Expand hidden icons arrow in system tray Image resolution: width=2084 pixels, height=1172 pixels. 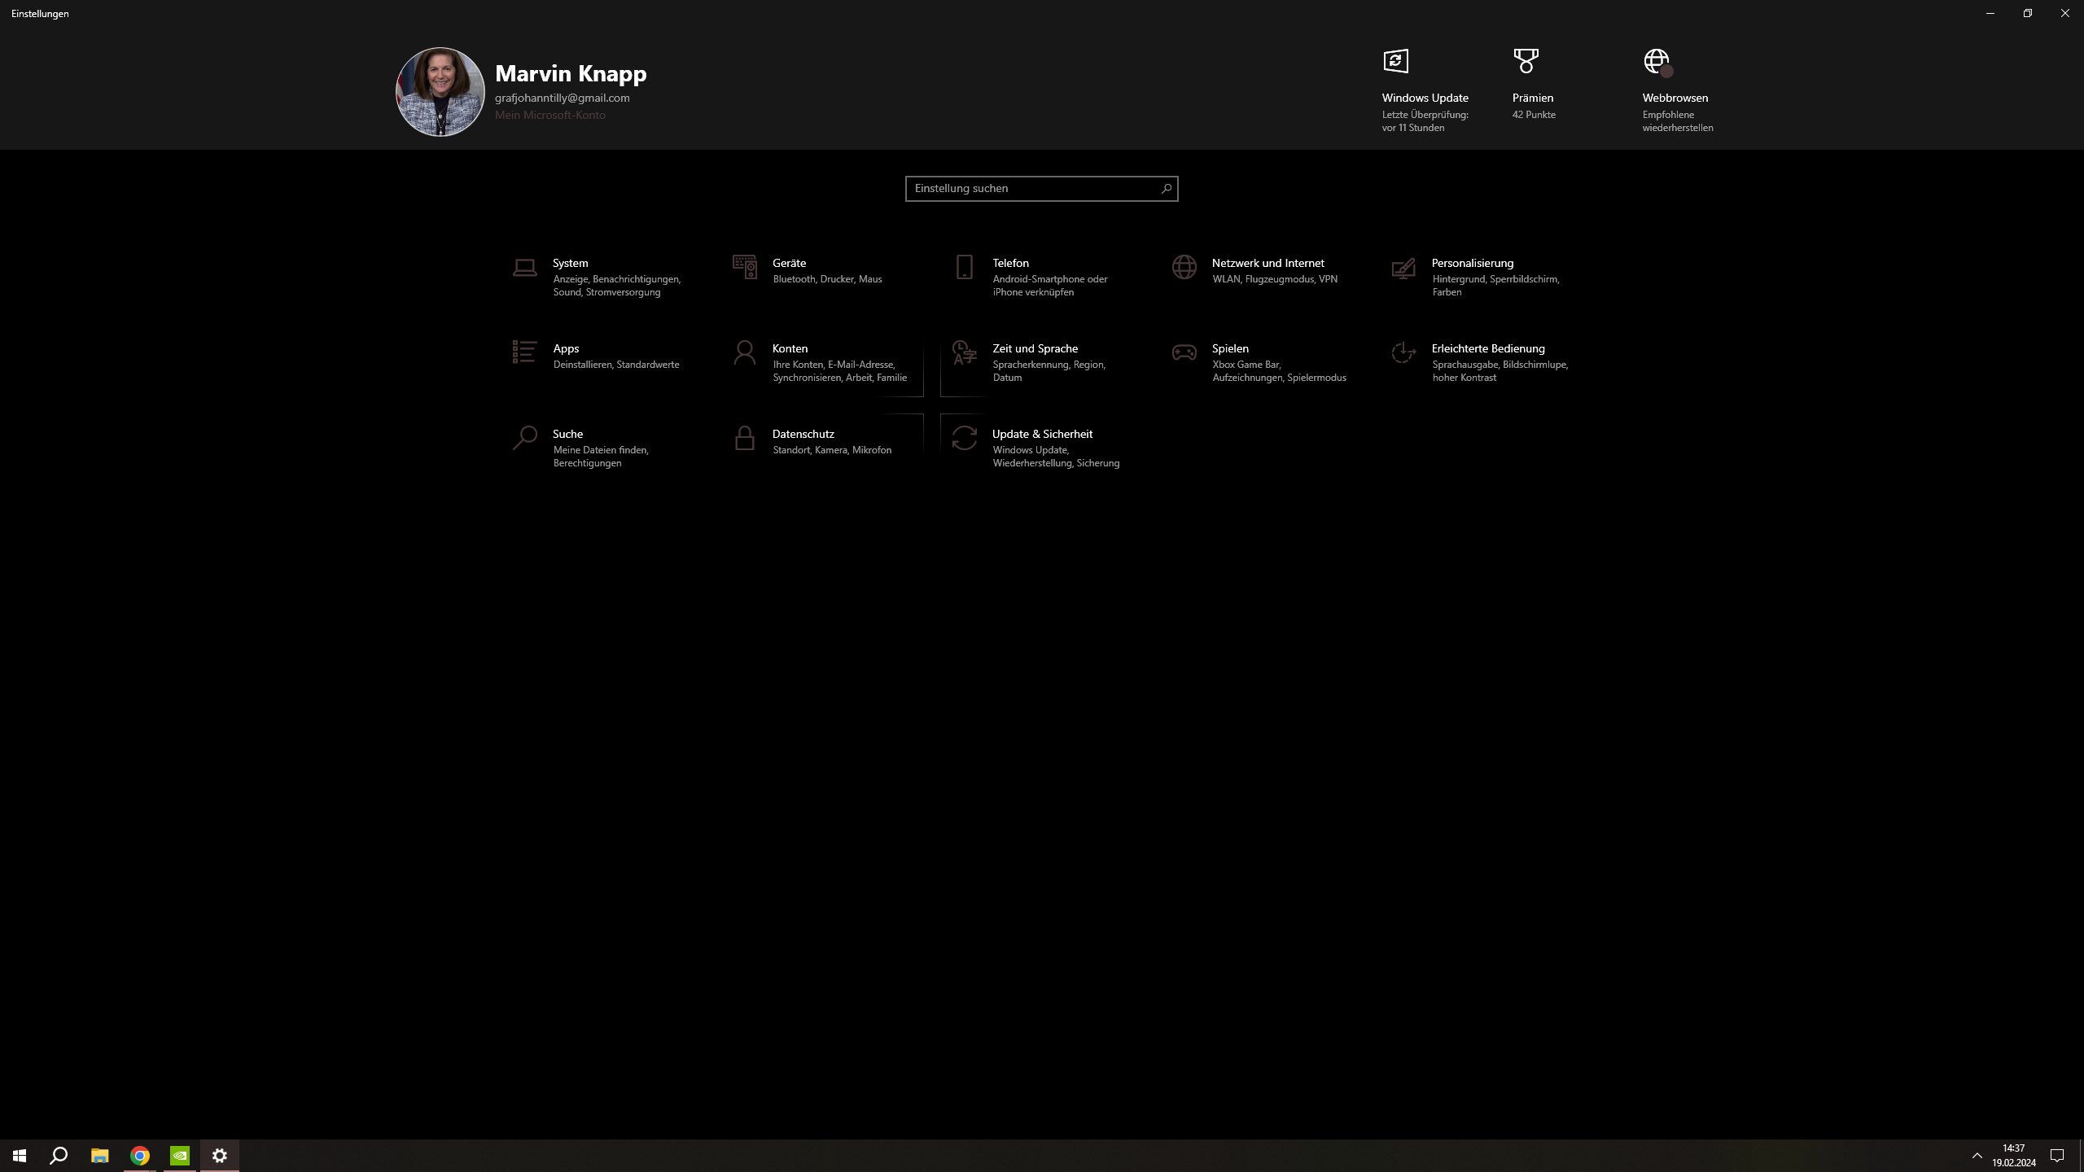[1977, 1156]
